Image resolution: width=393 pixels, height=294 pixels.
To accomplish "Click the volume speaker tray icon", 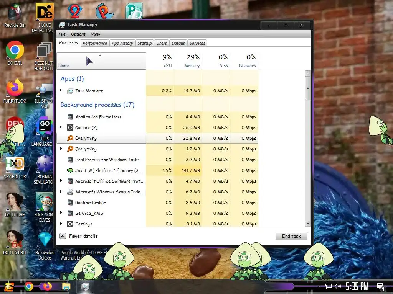I will (x=338, y=286).
